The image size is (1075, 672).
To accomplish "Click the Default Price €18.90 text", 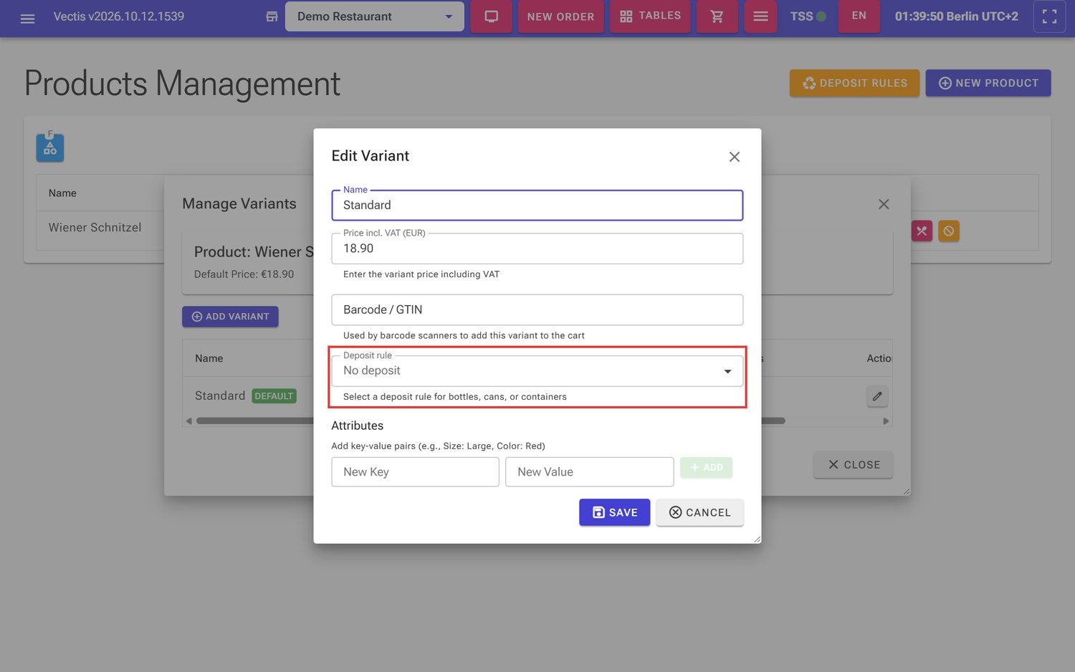I will point(244,274).
